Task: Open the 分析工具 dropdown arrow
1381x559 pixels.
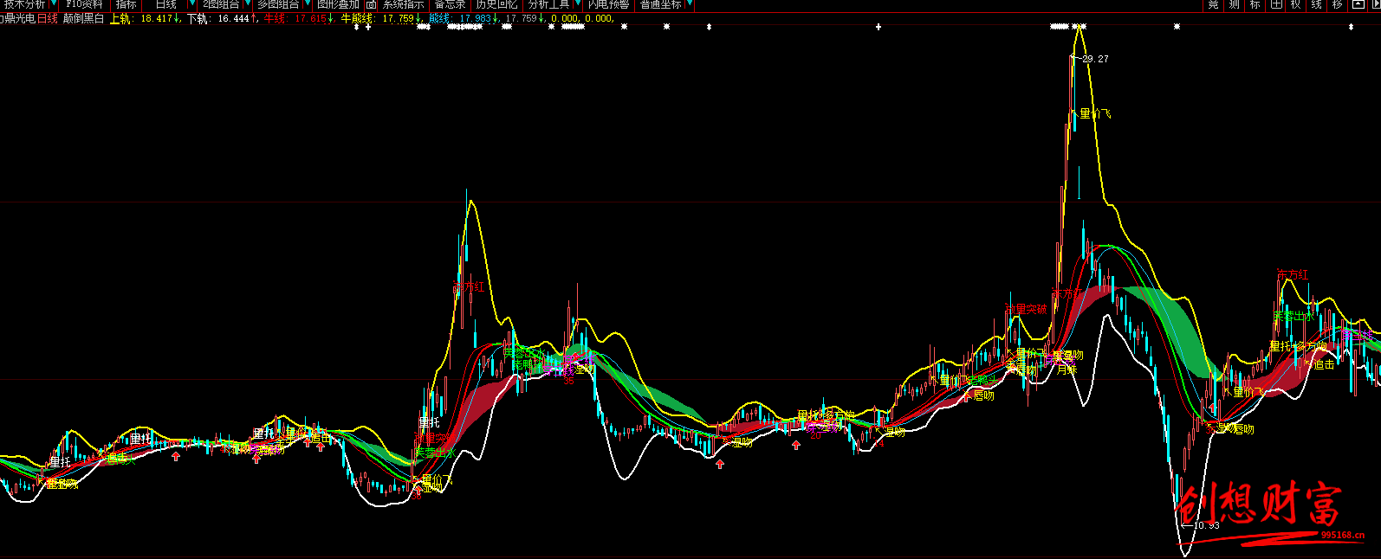Action: click(577, 4)
